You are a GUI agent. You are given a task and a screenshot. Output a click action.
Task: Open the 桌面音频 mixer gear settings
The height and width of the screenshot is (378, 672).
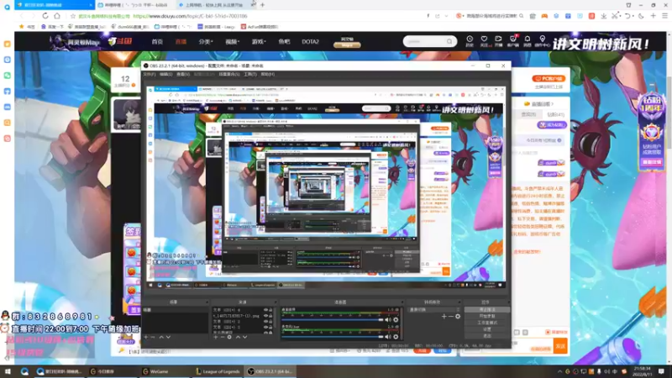(x=396, y=320)
